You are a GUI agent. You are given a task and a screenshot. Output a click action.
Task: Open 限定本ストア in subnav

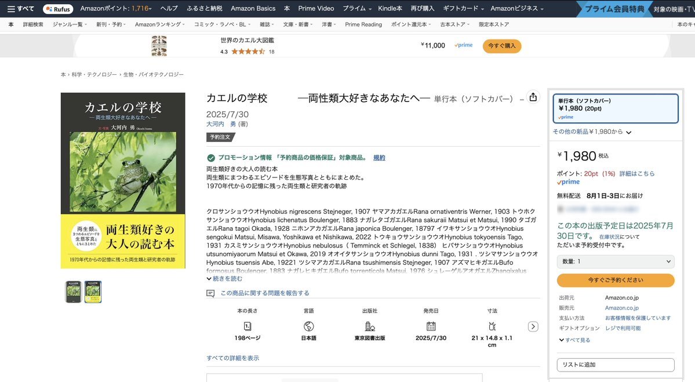click(x=494, y=24)
